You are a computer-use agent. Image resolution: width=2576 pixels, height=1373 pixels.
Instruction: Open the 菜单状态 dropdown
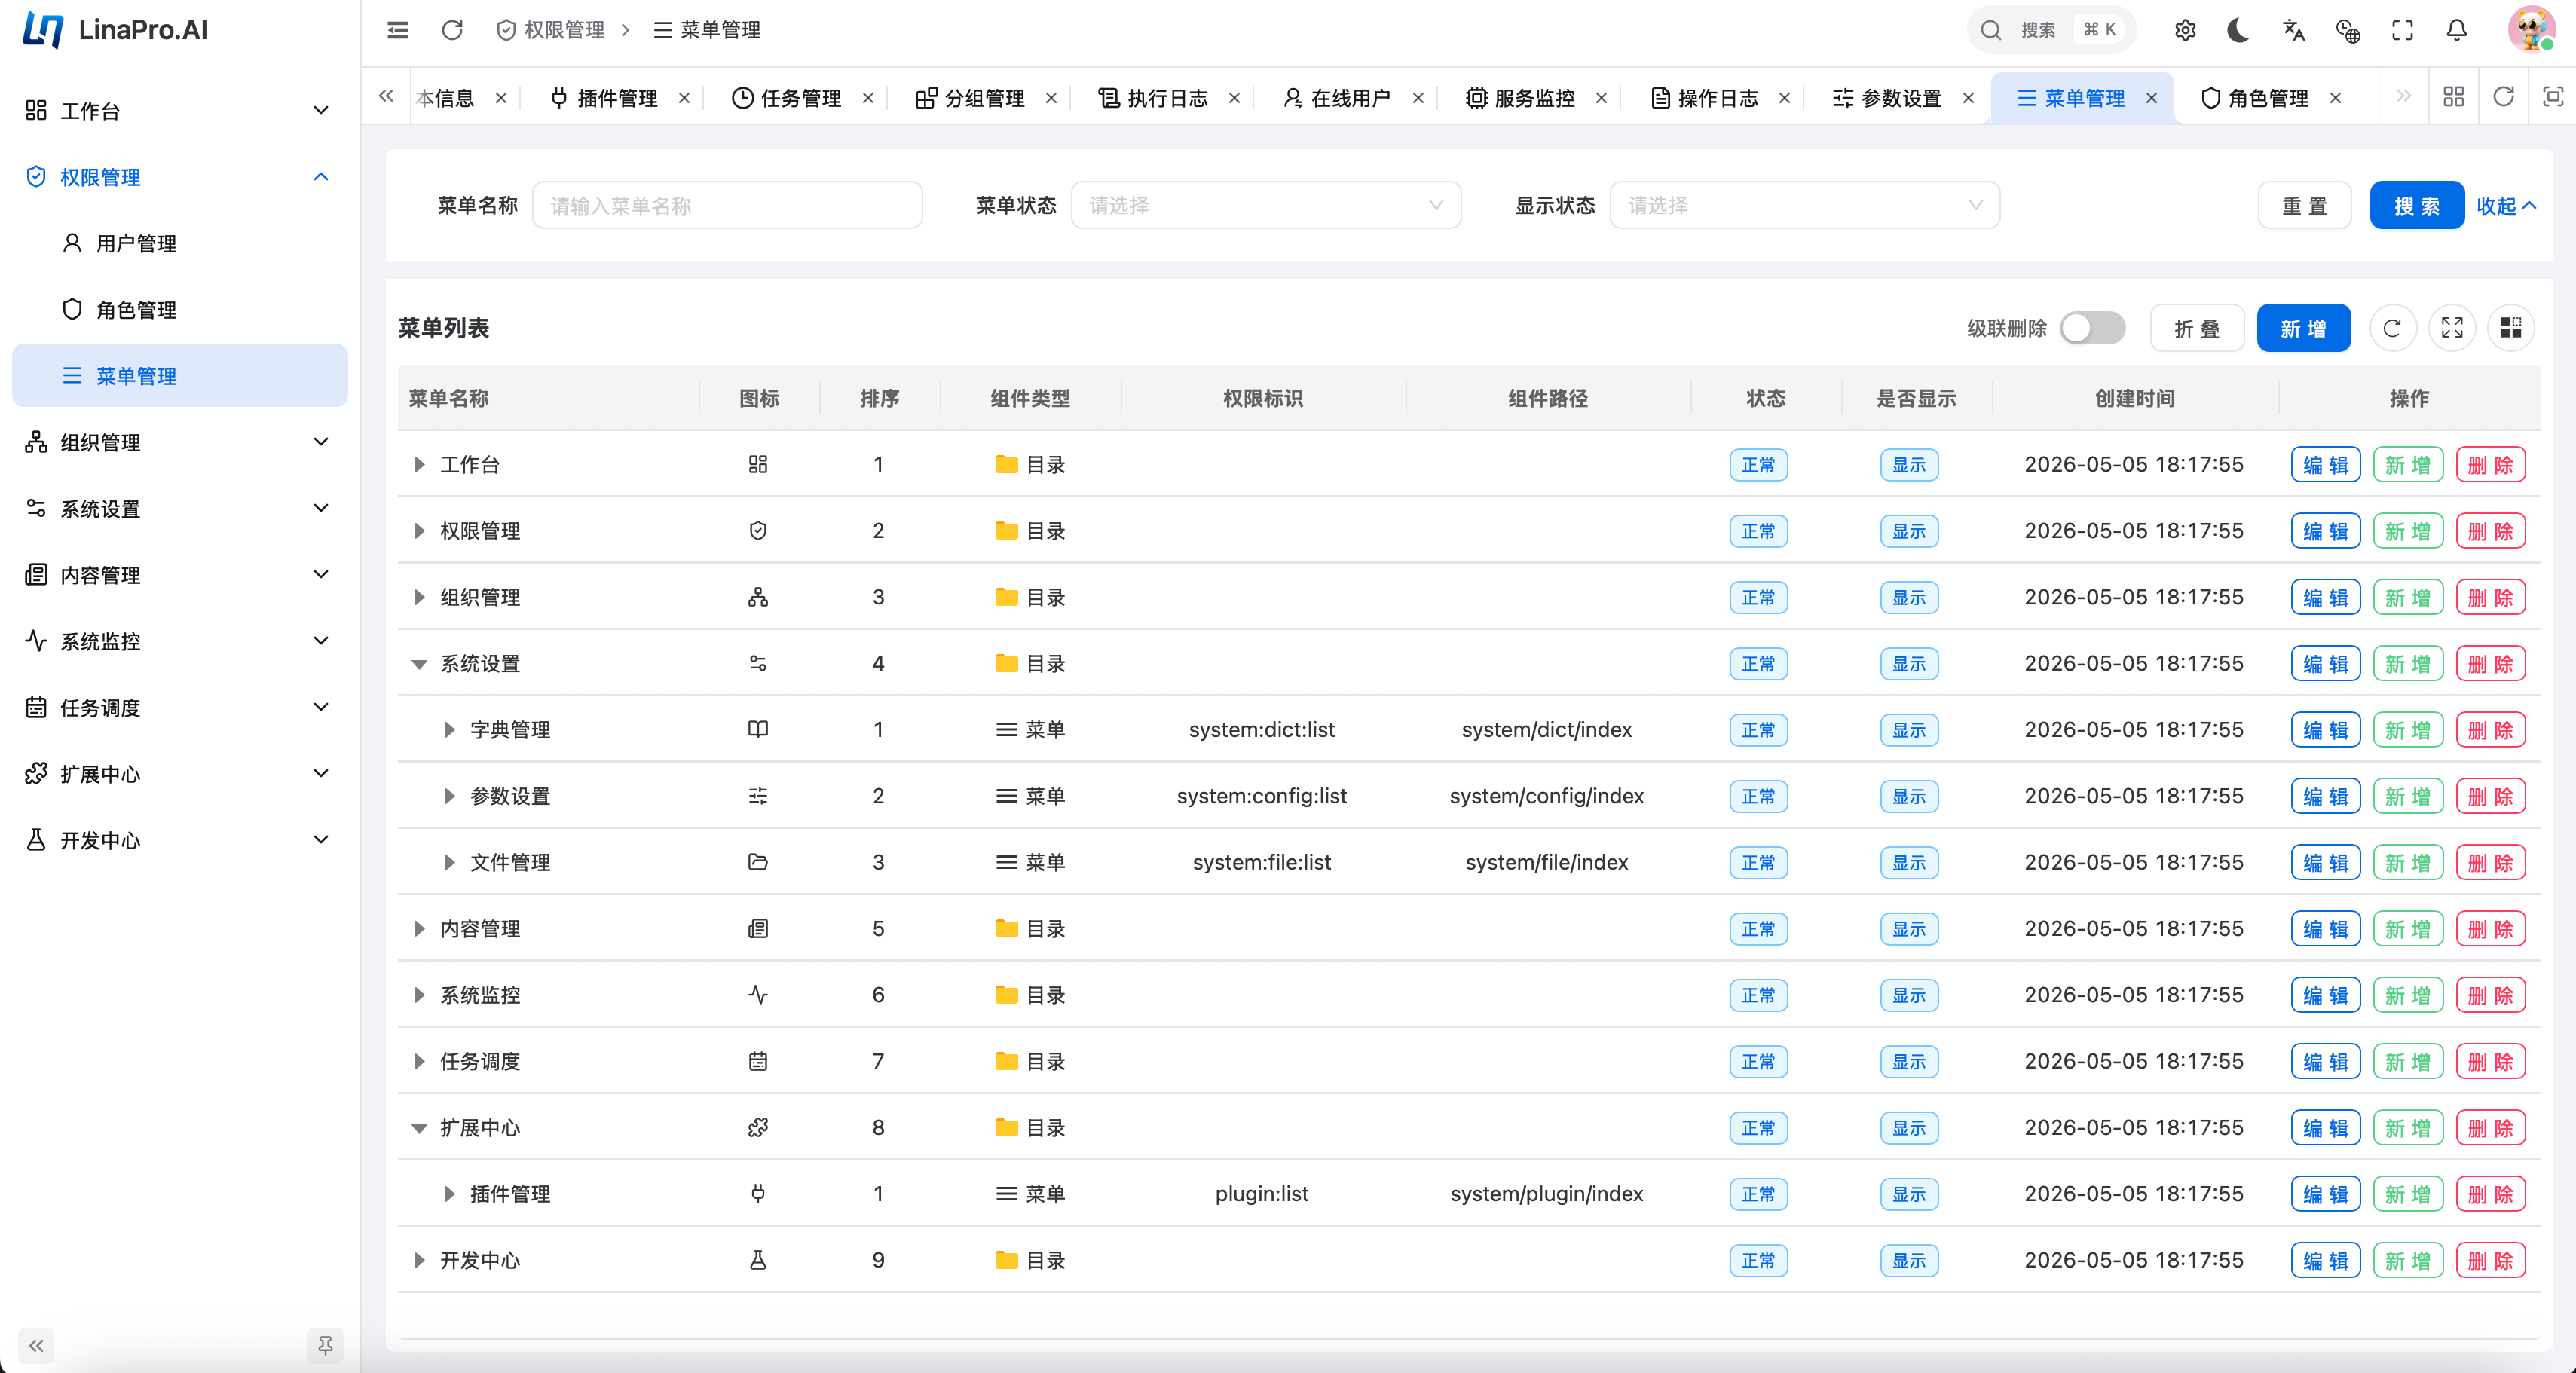tap(1265, 205)
